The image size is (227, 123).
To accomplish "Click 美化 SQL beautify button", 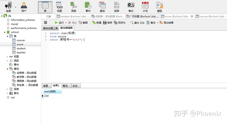I will [137, 23].
